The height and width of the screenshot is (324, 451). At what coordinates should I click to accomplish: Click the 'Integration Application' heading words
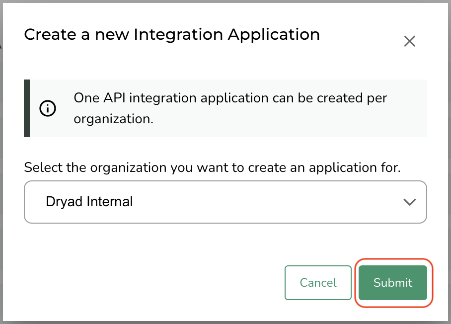coord(226,35)
